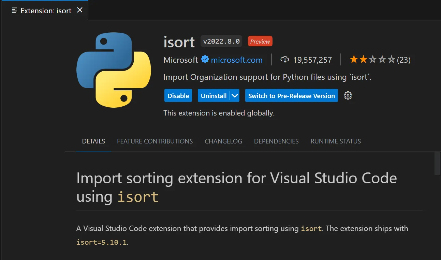Open the microsoft.com publisher link
The height and width of the screenshot is (260, 441).
tap(237, 60)
